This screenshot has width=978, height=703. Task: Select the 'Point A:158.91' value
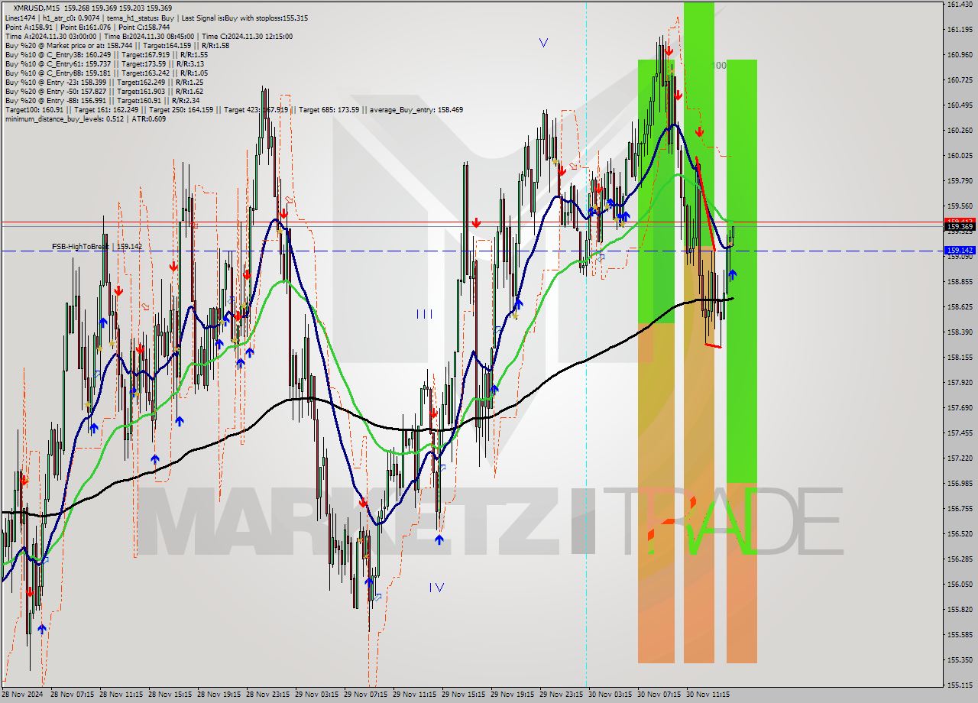coord(28,27)
